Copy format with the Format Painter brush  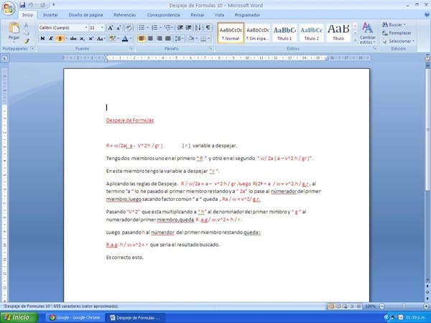[x=26, y=41]
